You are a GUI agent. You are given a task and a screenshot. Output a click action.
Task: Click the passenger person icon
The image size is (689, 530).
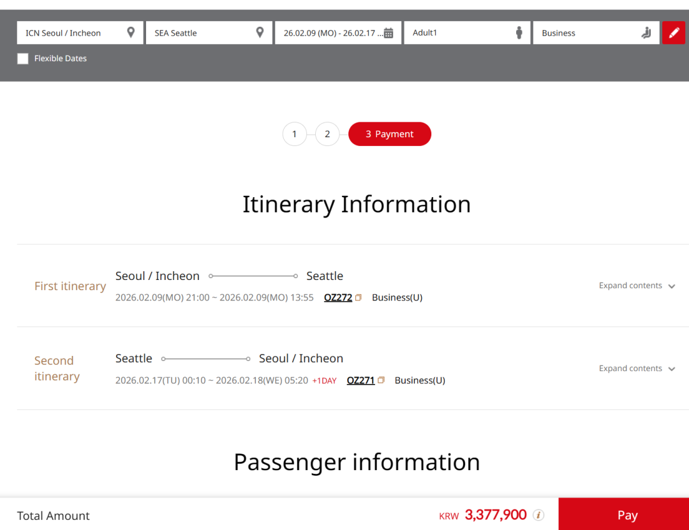click(x=519, y=33)
